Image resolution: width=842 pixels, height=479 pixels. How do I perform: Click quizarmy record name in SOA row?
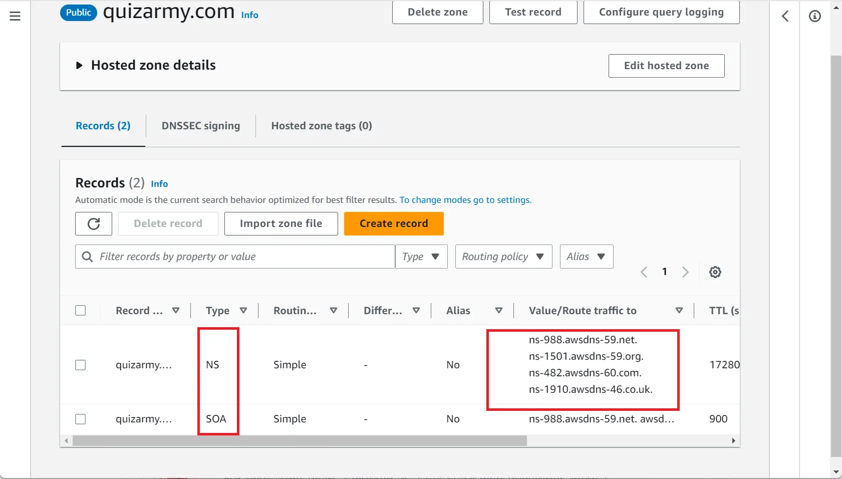[x=144, y=419]
